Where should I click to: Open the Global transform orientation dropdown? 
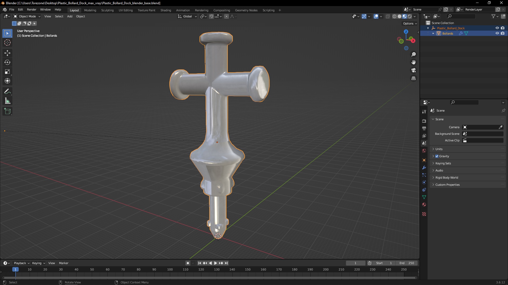[187, 16]
